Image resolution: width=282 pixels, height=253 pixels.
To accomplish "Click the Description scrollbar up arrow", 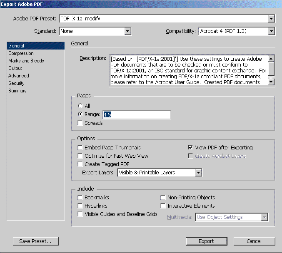I will coord(271,59).
